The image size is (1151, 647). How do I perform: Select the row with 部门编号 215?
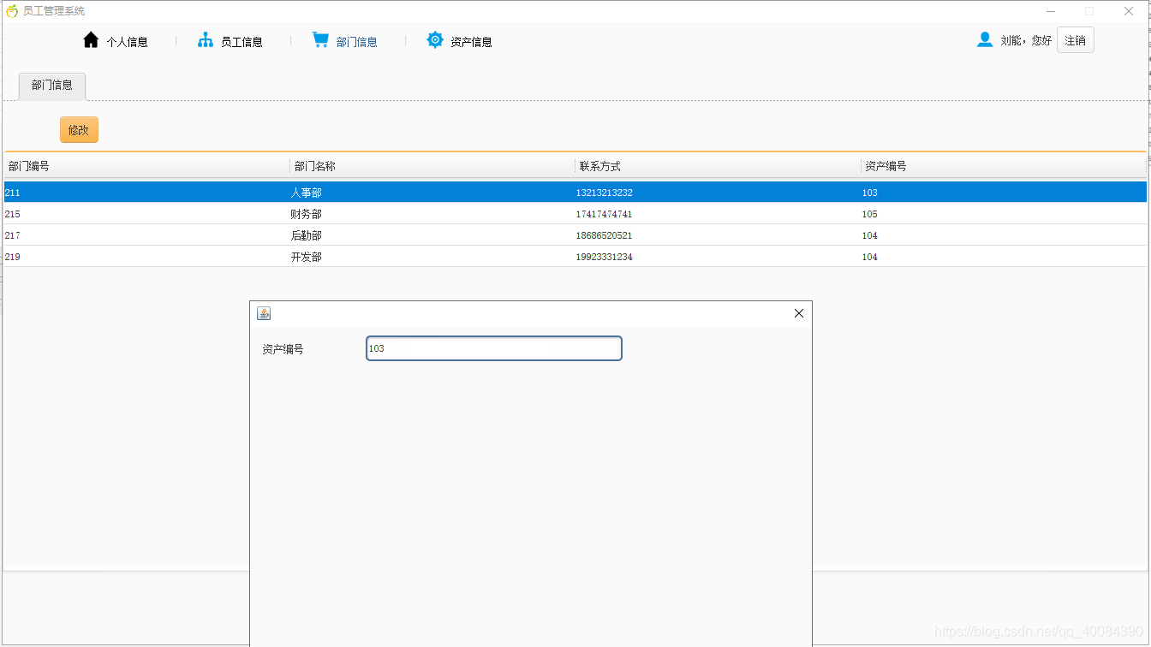pos(575,214)
